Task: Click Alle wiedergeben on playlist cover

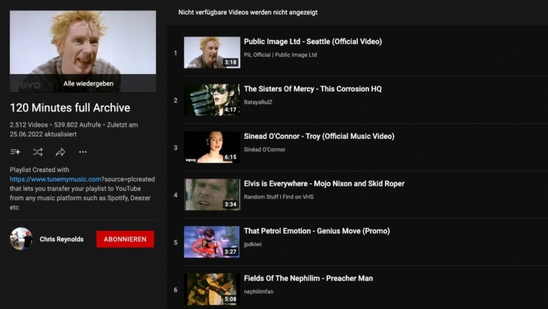Action: (88, 83)
